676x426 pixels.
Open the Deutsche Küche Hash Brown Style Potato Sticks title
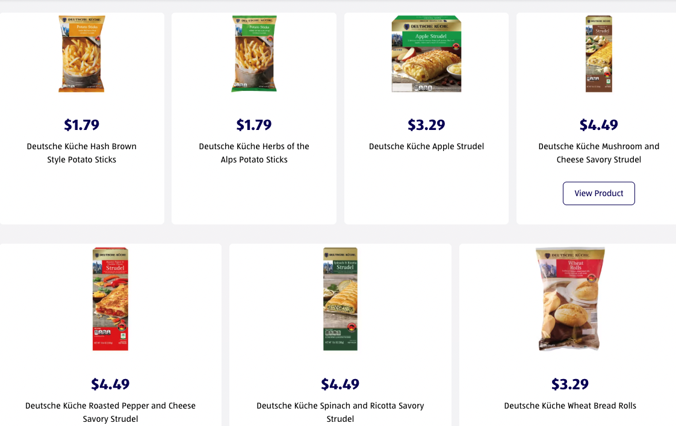tap(82, 153)
